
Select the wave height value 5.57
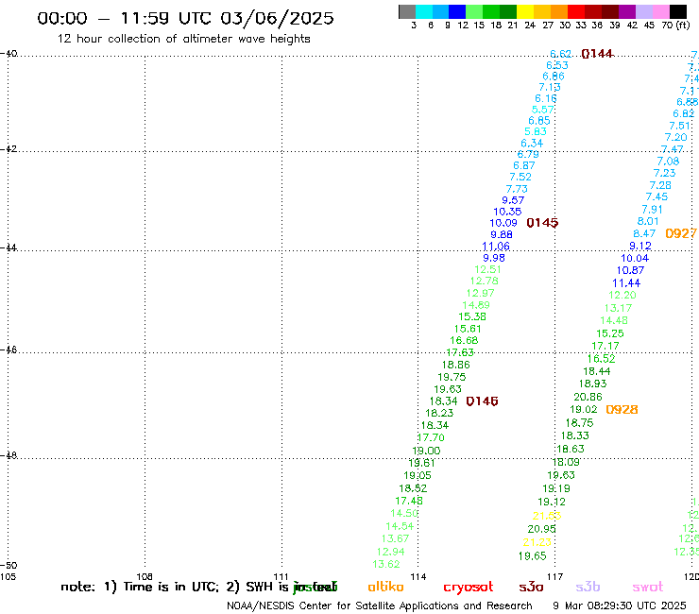pos(542,110)
